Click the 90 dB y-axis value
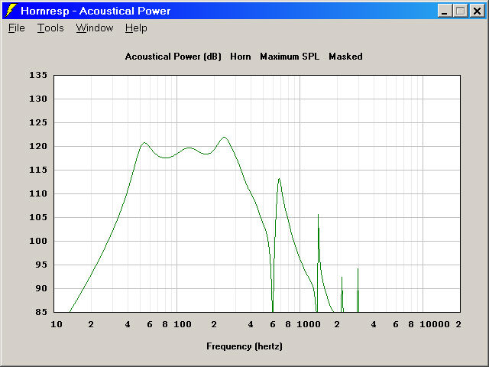The height and width of the screenshot is (367, 489). 41,288
